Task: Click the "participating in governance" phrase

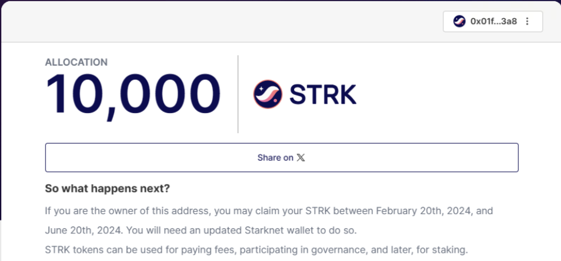Action: 303,250
